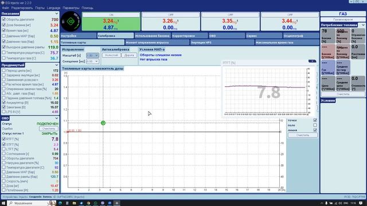Uncheck Аккумулятор [В] checkbox
Viewport: 367px width, 206px height.
click(4, 102)
